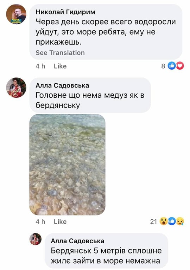Like Николай Гидирим's comment
The width and height of the screenshot is (190, 270).
tap(60, 66)
